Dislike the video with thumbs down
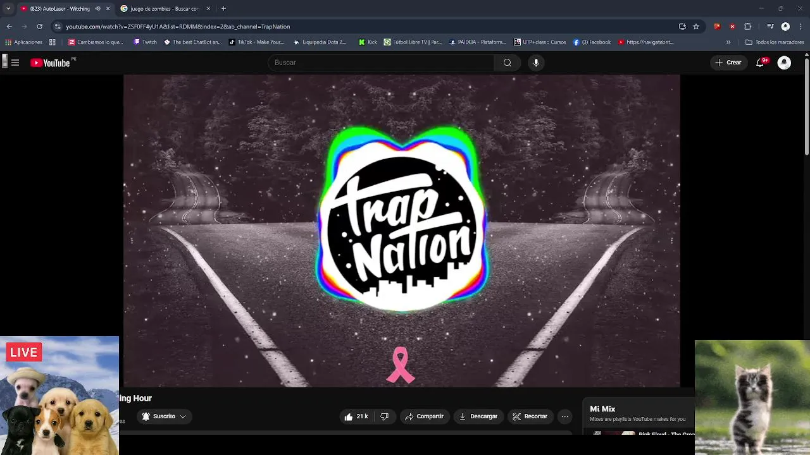 (384, 416)
